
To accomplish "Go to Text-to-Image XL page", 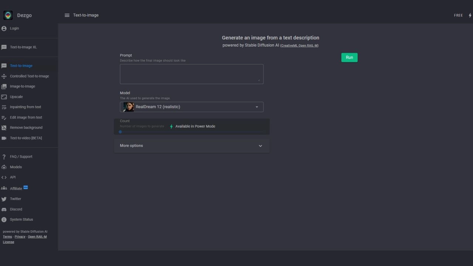I will 23,47.
